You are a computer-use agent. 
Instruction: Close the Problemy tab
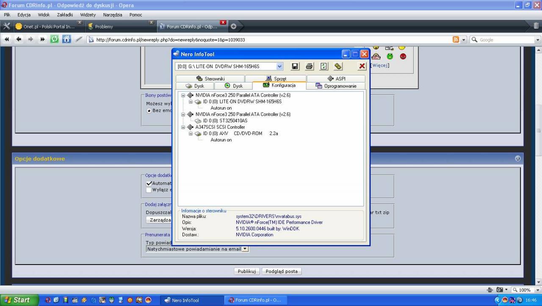(151, 22)
